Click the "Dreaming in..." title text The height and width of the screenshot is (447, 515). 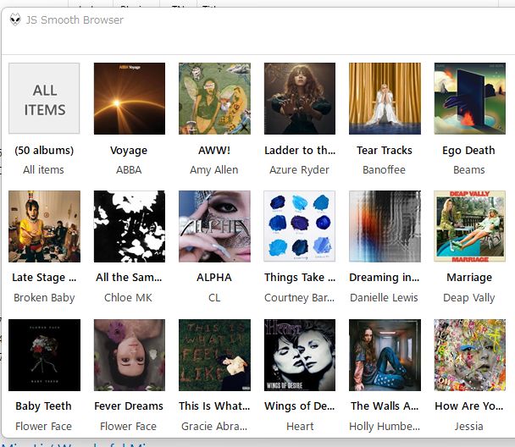click(x=385, y=278)
